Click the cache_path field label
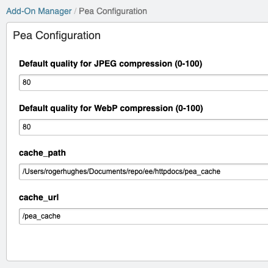268x268 pixels. [42, 153]
